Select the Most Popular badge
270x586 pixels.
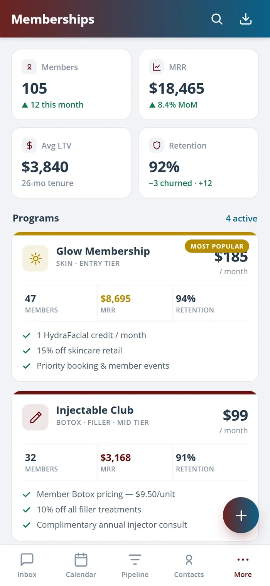click(x=217, y=246)
